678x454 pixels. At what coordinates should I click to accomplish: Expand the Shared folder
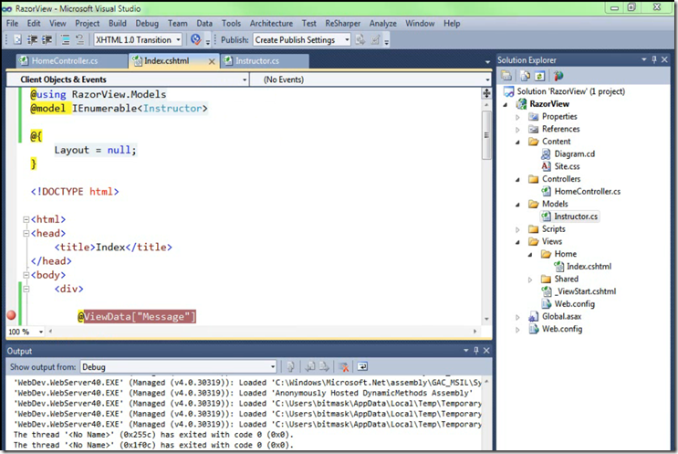click(x=530, y=280)
